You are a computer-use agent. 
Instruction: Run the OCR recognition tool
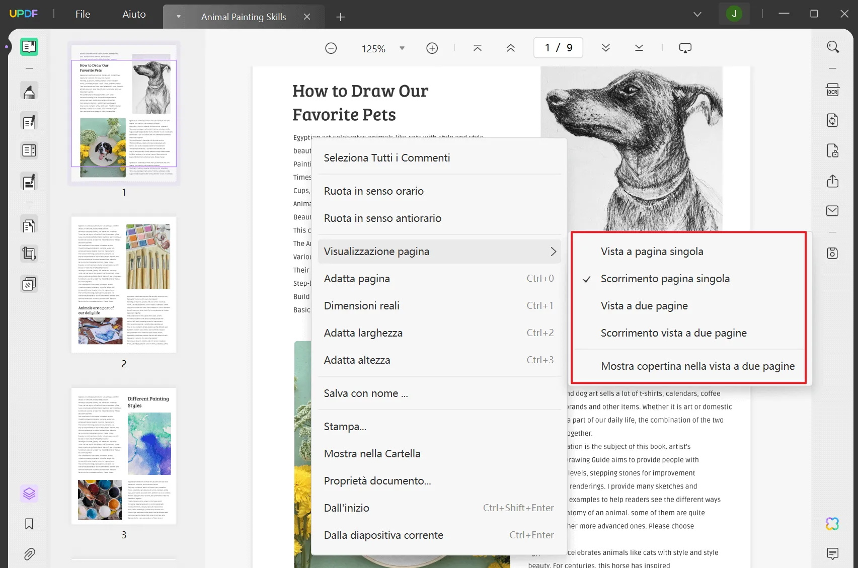tap(833, 90)
